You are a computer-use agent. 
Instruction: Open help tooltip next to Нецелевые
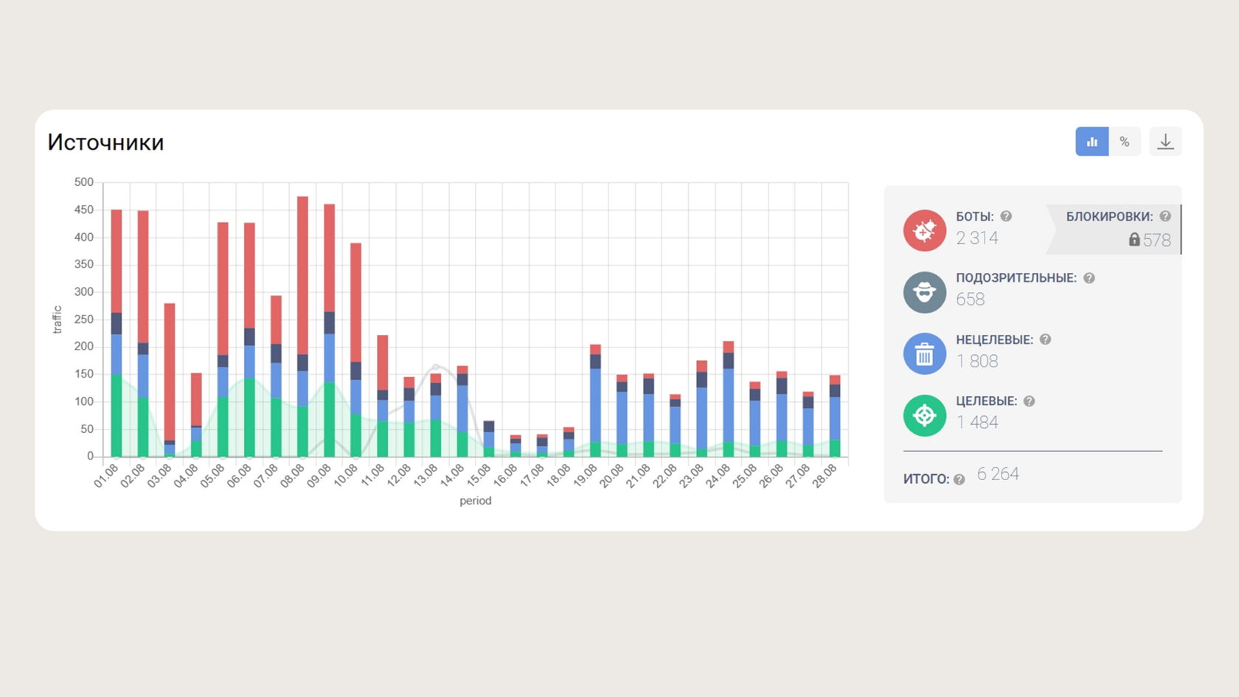click(x=1045, y=339)
